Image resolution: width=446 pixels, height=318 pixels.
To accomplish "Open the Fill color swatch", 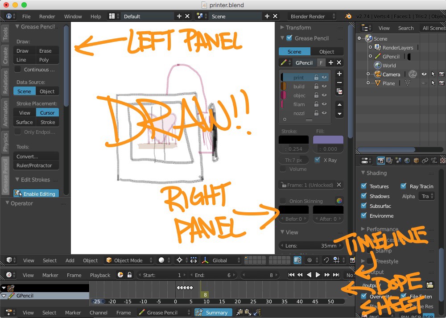I will (328, 140).
